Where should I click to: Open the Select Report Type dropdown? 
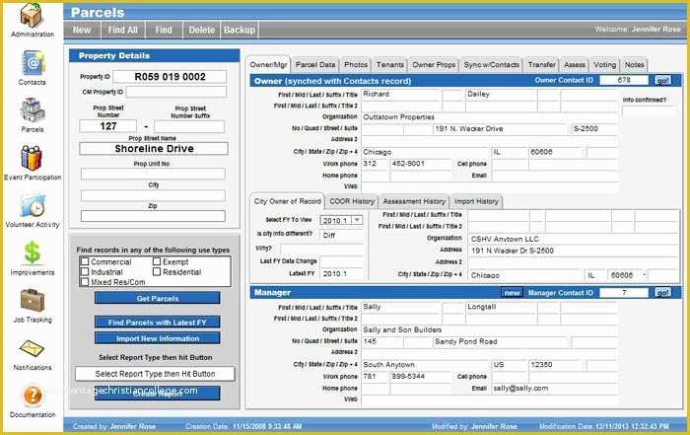(x=155, y=374)
